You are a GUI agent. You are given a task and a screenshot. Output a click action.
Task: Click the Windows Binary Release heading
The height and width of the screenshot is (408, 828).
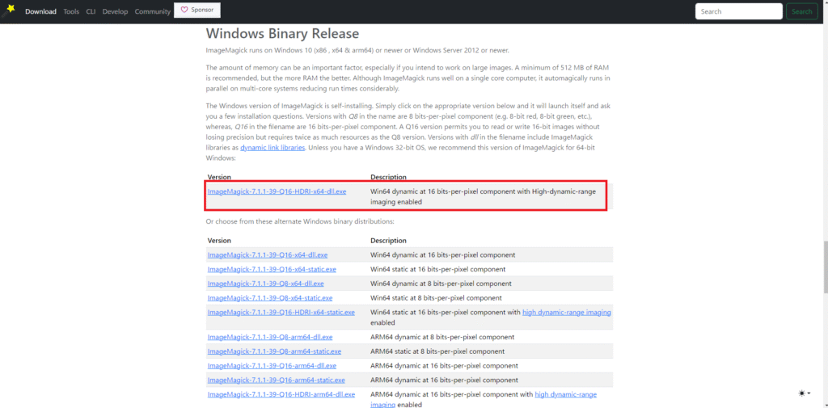(282, 33)
